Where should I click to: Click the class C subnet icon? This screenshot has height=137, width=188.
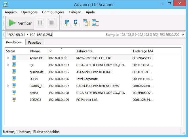(75, 23)
